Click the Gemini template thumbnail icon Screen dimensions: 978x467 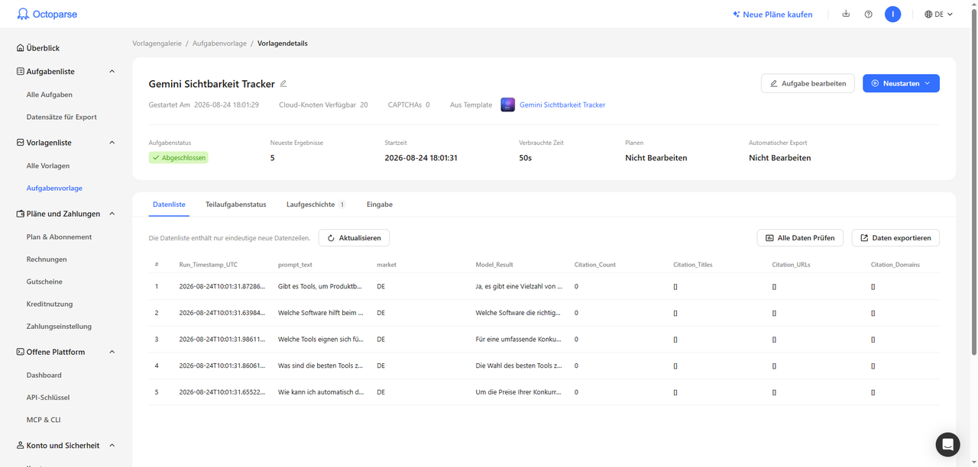coord(507,105)
